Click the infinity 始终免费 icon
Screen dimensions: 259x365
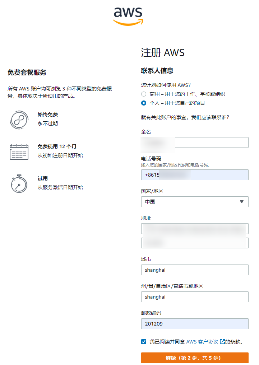coord(19,120)
